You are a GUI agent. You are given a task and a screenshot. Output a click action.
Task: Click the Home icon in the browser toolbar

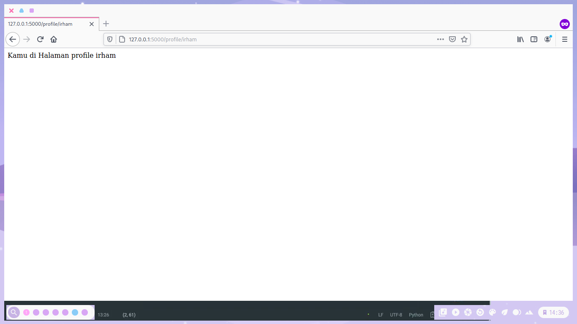[x=54, y=39]
